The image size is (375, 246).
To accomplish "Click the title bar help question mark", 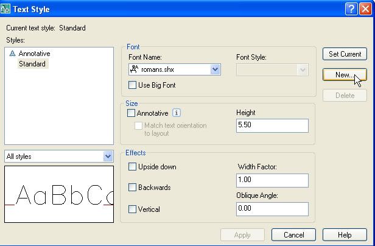I will pyautogui.click(x=351, y=9).
